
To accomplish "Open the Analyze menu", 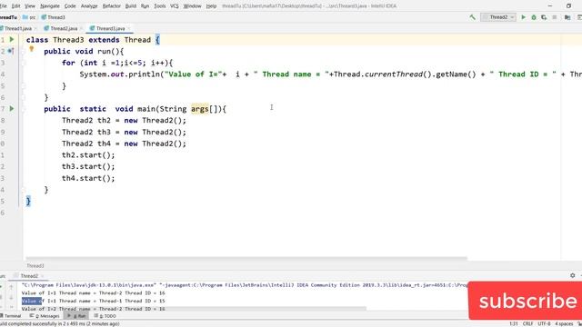I will (x=89, y=6).
